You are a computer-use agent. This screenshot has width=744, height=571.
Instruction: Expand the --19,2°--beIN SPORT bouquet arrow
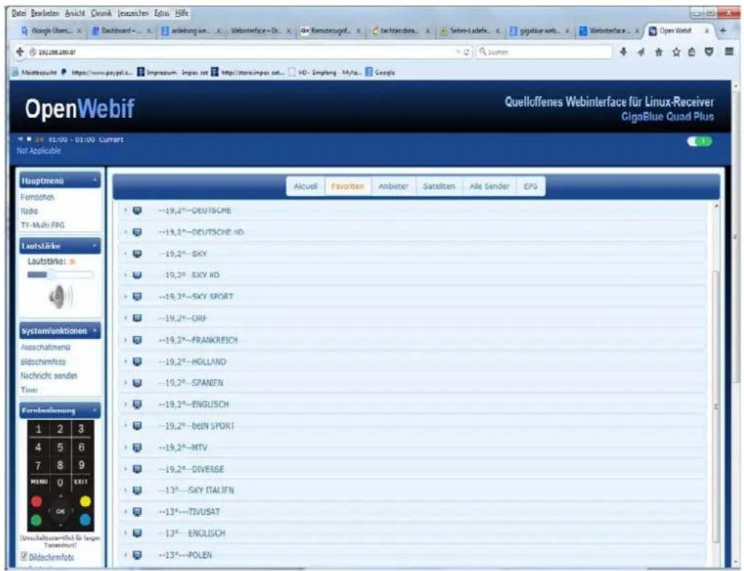point(125,426)
